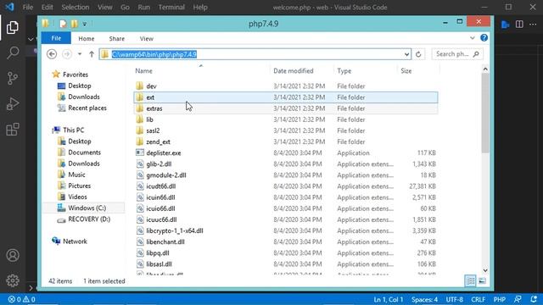Screen dimensions: 543x305
Task: Select Documents under This PC
Action: [x=84, y=152]
